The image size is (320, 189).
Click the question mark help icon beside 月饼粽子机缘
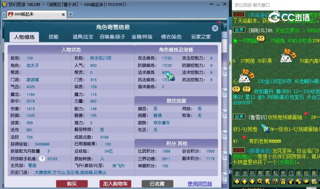[x=42, y=159]
